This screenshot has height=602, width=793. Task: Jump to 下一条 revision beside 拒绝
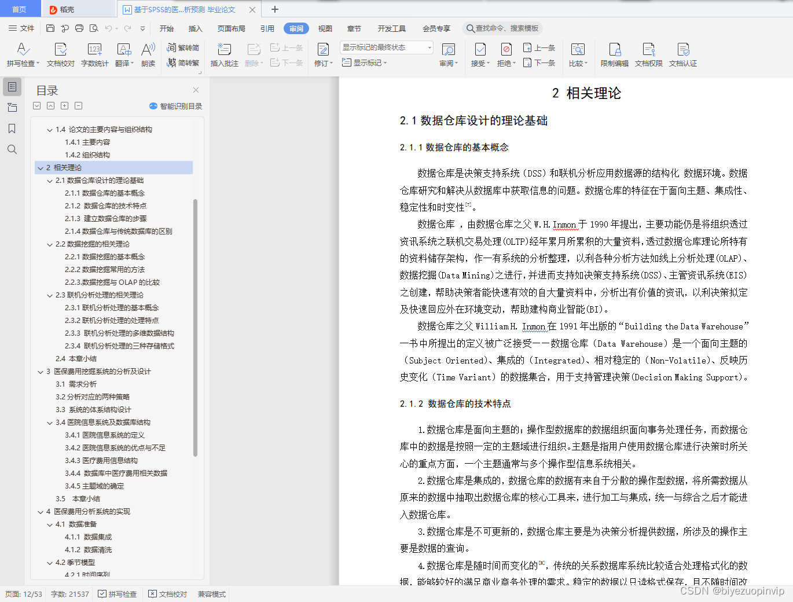[x=539, y=63]
